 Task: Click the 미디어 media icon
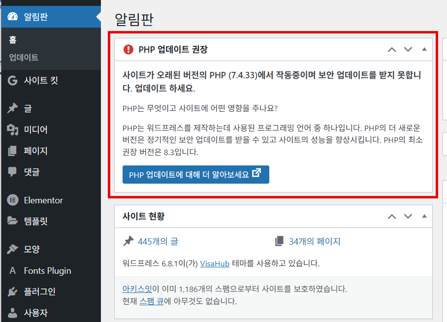coord(12,130)
